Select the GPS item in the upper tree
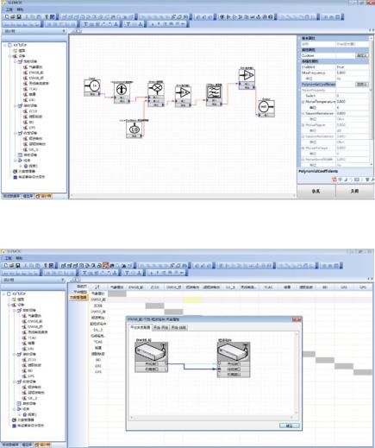 32,128
